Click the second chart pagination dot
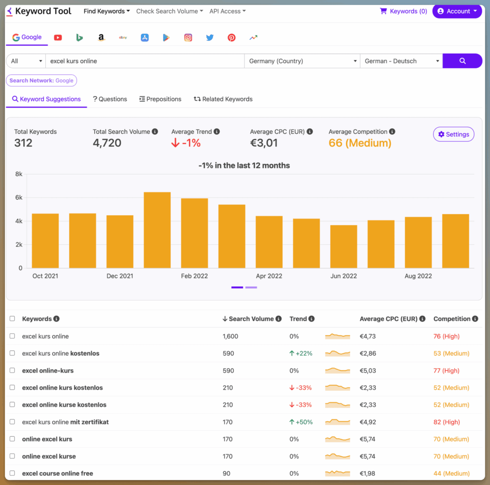Screen dimensions: 490x485 coord(251,287)
